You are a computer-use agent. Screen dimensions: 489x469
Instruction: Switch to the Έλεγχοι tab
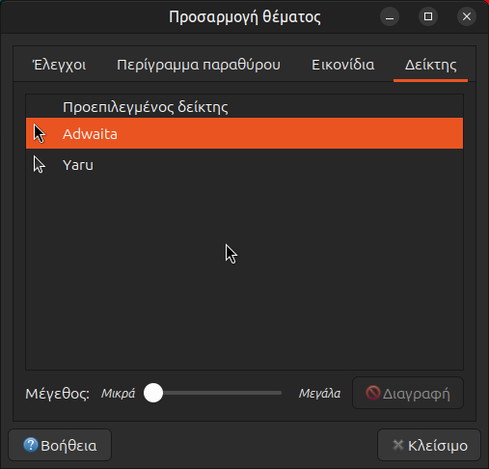[60, 65]
